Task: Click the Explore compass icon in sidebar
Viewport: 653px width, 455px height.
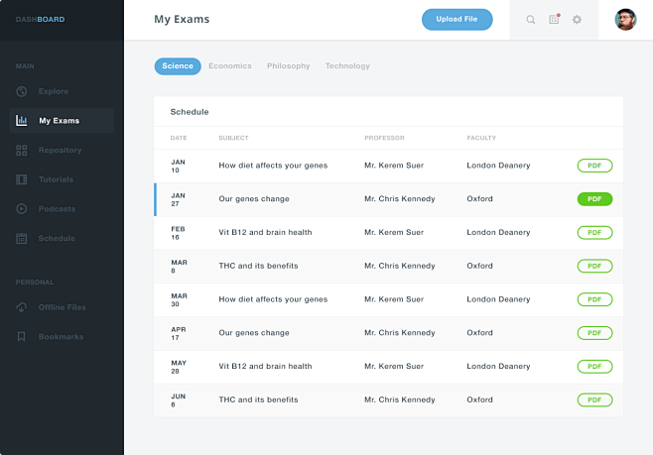Action: (x=22, y=91)
